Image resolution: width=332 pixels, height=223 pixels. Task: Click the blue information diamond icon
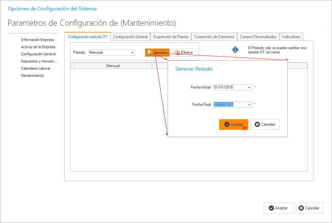(x=235, y=50)
